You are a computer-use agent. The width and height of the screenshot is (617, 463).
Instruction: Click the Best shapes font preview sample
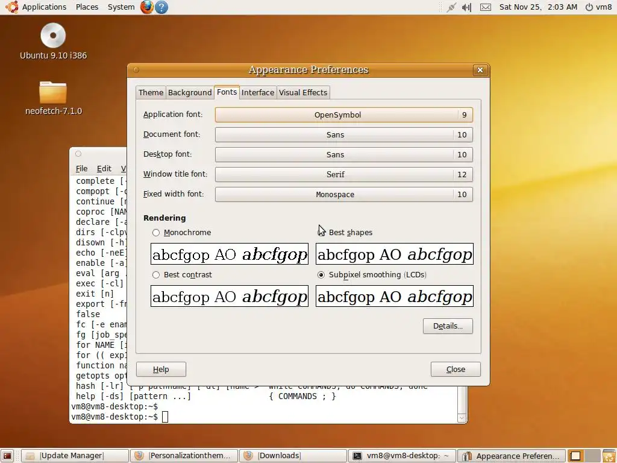394,254
